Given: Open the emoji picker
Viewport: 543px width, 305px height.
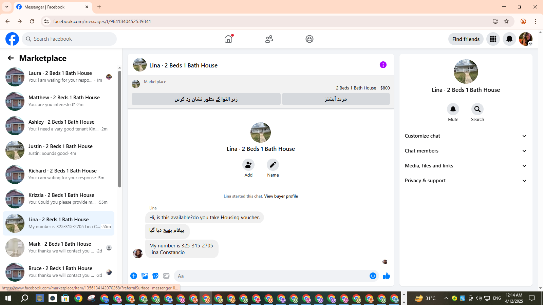Looking at the screenshot, I should 373,276.
